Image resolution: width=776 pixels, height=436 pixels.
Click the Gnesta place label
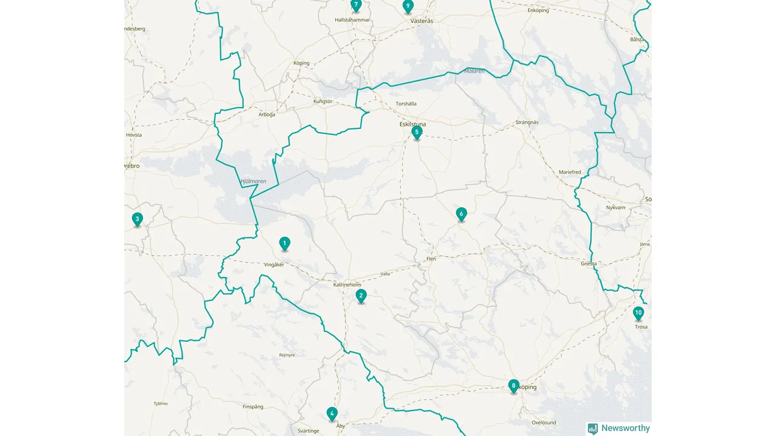click(589, 264)
